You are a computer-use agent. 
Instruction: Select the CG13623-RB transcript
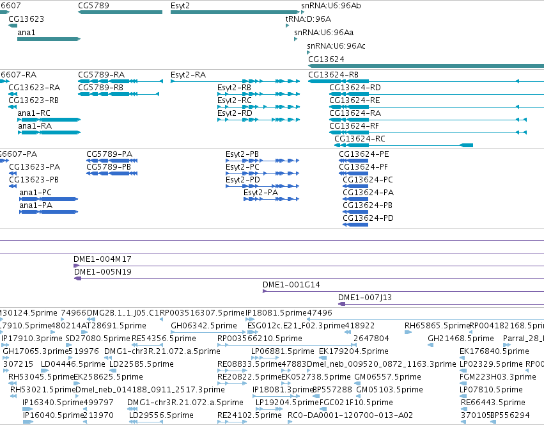pos(13,107)
